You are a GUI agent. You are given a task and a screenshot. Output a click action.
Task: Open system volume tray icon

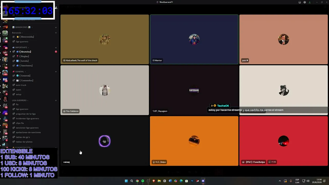[308, 181]
